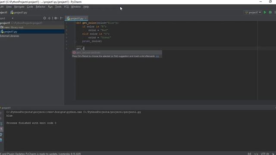Click the scroll-to-end icon in Run console sidebar
This screenshot has width=276, height=155.
1,129
